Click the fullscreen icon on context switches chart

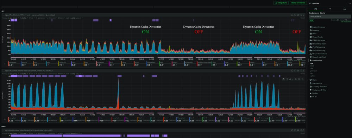[x=301, y=70]
